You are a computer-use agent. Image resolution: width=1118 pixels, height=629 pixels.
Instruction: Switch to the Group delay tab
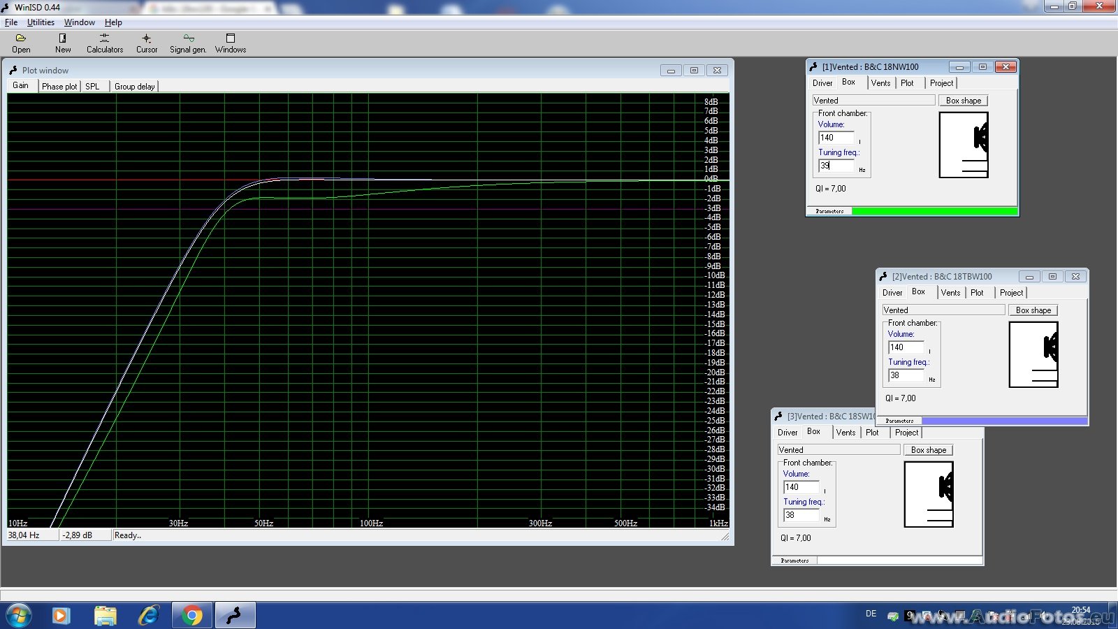click(x=135, y=87)
